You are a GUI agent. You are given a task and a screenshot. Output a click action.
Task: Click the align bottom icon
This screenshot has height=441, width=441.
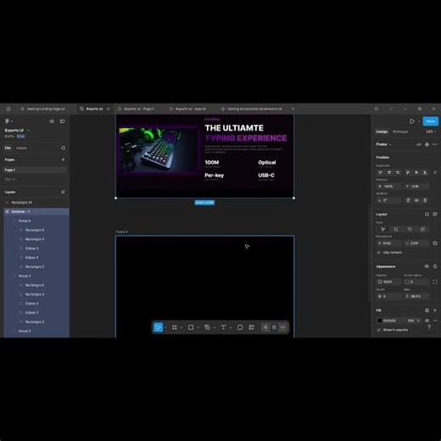click(x=425, y=172)
